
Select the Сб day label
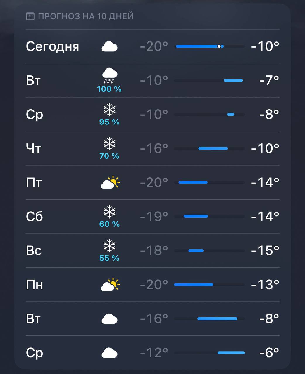pos(35,217)
